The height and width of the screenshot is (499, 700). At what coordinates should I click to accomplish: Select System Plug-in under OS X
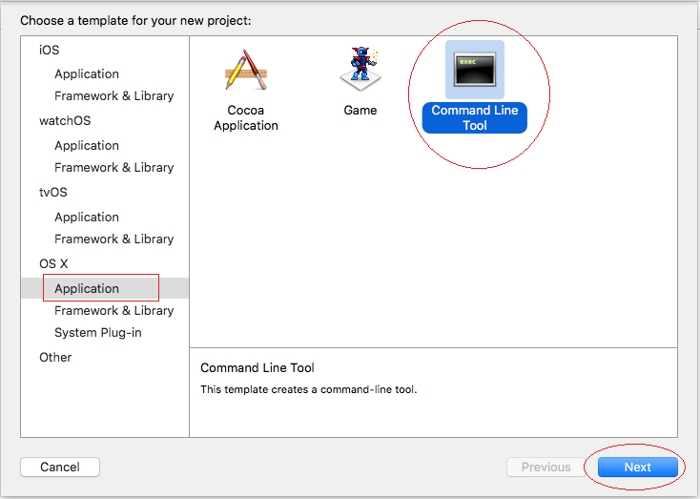pos(98,333)
